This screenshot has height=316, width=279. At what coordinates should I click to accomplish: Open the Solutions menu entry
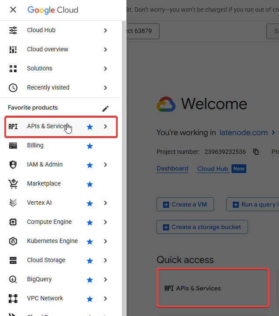(60, 69)
